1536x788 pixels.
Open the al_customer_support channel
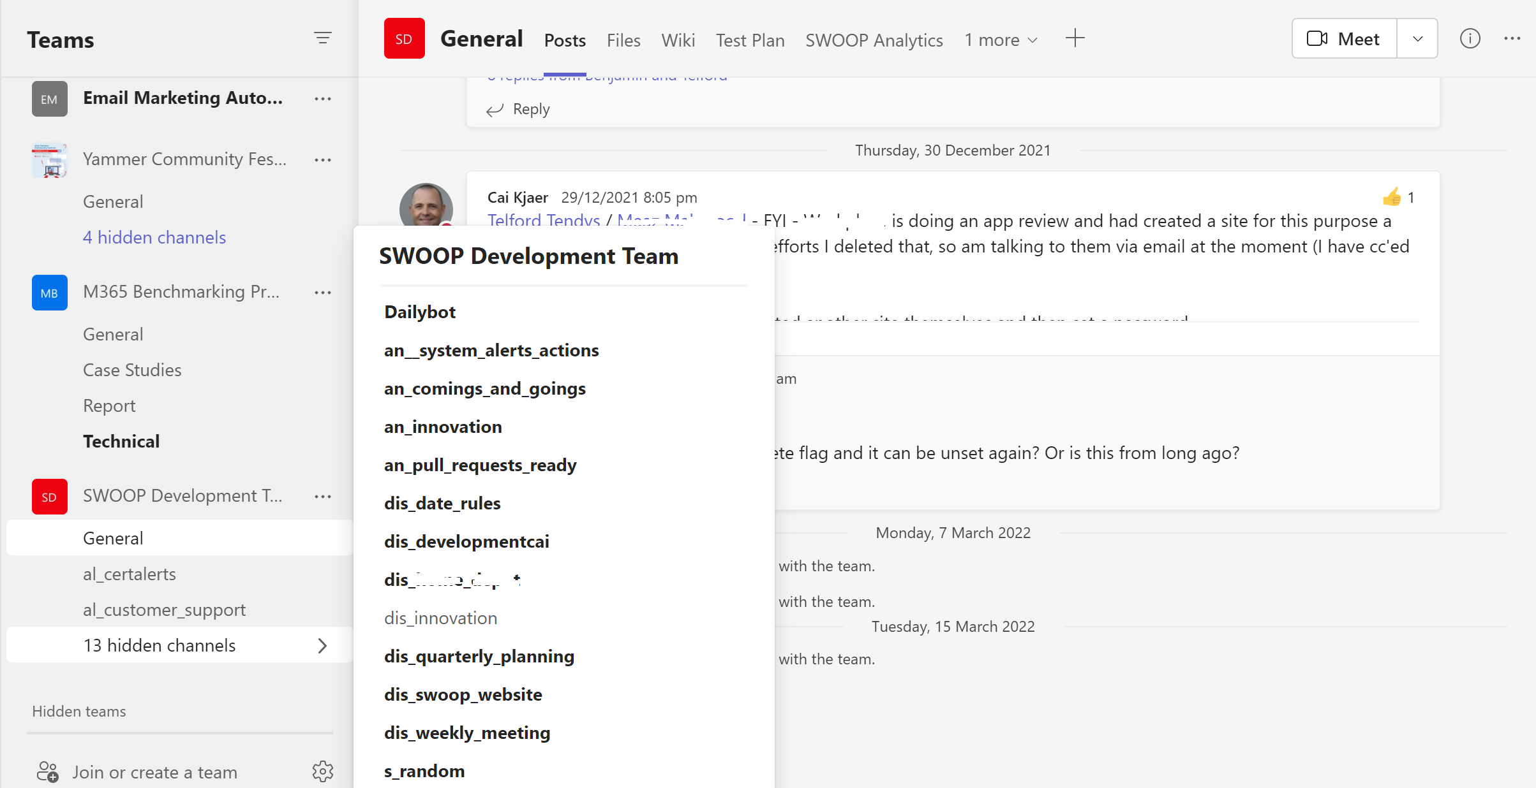(x=164, y=609)
